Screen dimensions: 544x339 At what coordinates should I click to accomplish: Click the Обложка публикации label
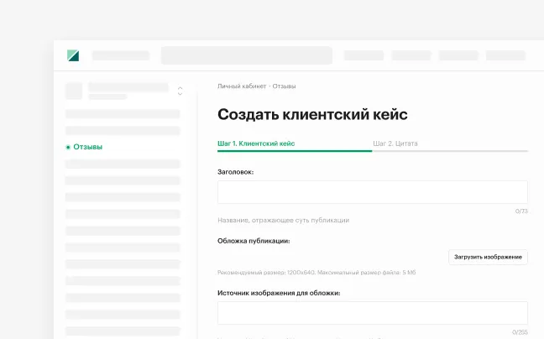coord(254,241)
